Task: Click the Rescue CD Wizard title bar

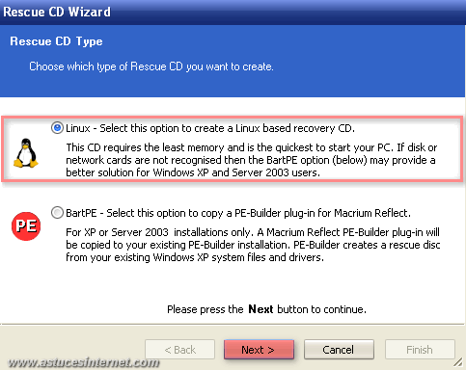Action: (233, 13)
